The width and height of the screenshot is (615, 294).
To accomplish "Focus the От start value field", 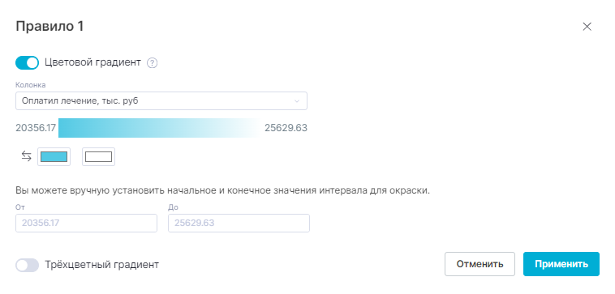I will tap(86, 223).
